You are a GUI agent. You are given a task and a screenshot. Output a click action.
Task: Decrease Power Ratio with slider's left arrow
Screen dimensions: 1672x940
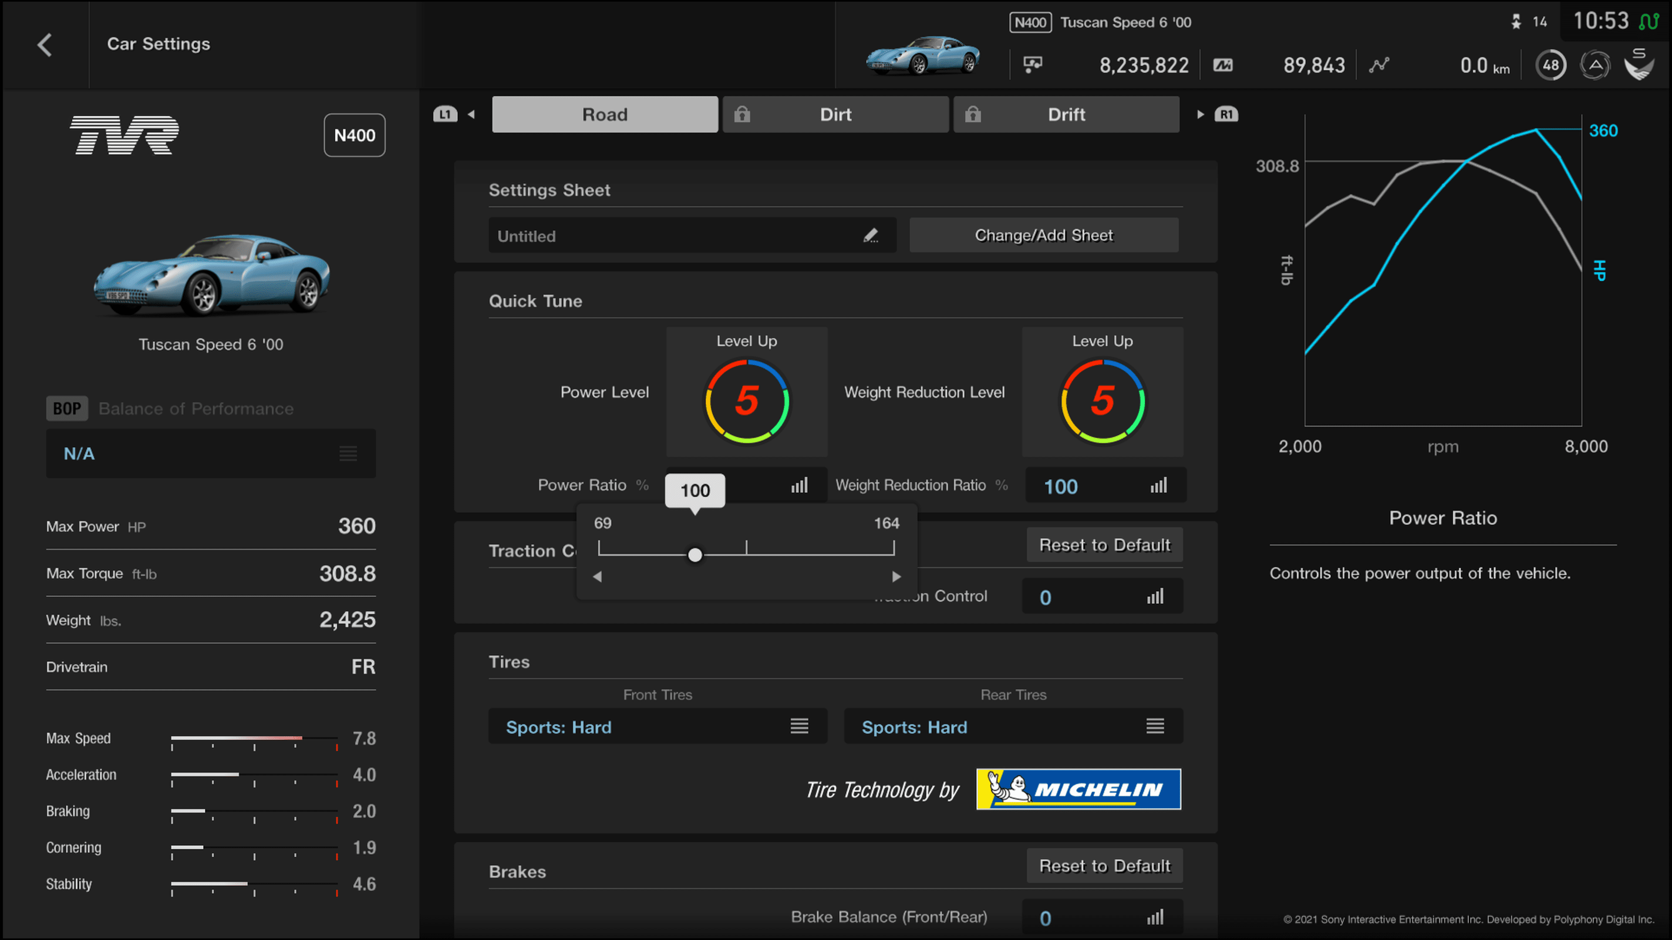click(x=597, y=576)
